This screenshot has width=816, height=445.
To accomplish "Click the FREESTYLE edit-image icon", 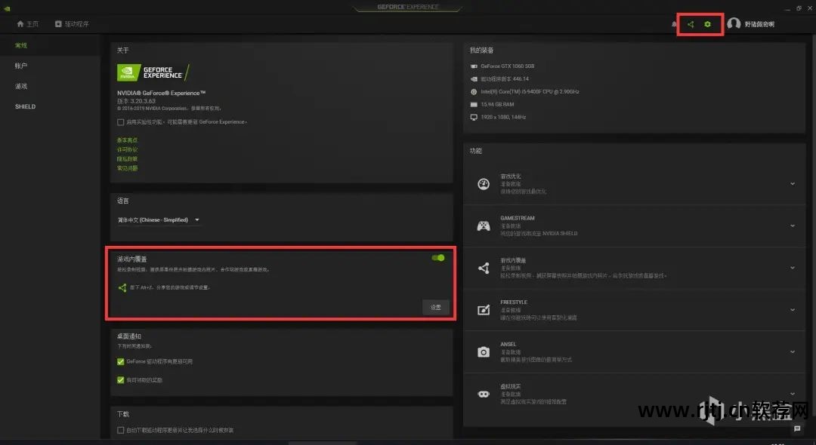I will [x=484, y=310].
